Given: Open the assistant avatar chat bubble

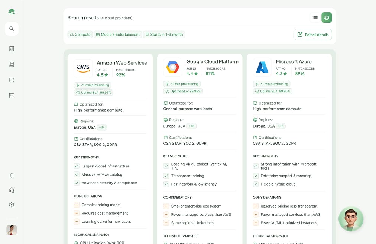Looking at the screenshot, I should pyautogui.click(x=351, y=219).
